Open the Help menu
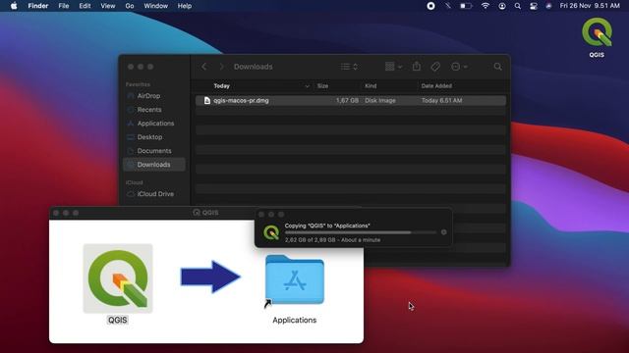This screenshot has width=629, height=353. (x=185, y=6)
